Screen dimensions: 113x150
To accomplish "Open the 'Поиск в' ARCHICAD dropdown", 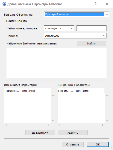I will pos(75,36).
